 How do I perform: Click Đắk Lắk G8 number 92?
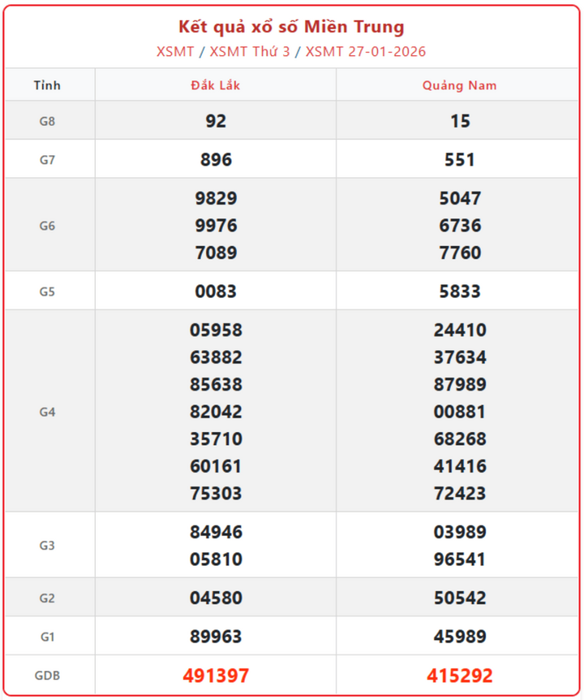(x=216, y=121)
